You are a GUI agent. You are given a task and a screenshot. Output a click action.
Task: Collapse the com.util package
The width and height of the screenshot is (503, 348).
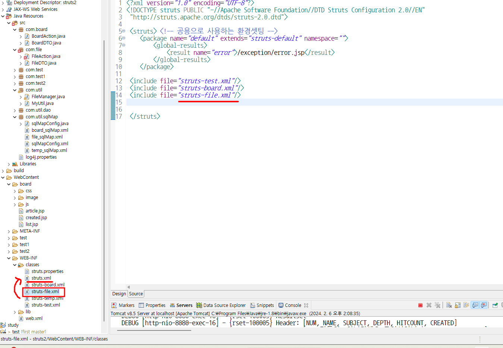(15, 90)
